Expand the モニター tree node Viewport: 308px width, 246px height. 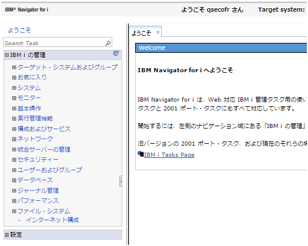click(14, 98)
